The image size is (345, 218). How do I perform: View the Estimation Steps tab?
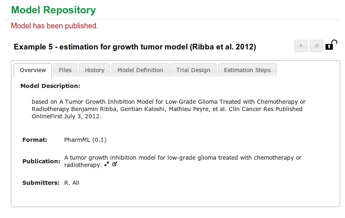[247, 70]
